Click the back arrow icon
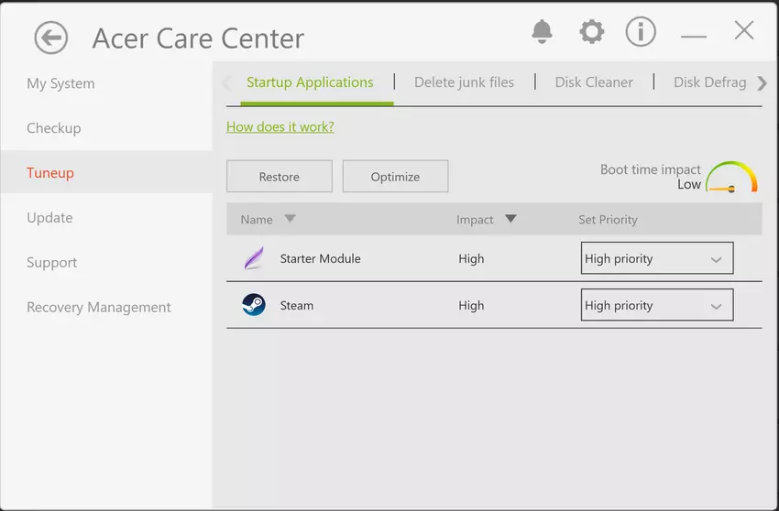Screen dimensions: 779x511 pos(51,38)
